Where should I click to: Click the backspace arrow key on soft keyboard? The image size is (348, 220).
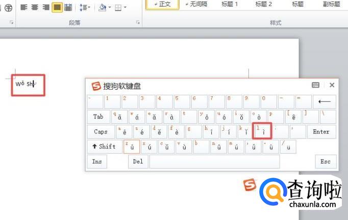[x=324, y=102]
